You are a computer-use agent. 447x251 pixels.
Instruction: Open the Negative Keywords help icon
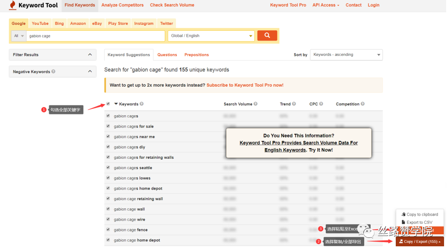coord(53,72)
